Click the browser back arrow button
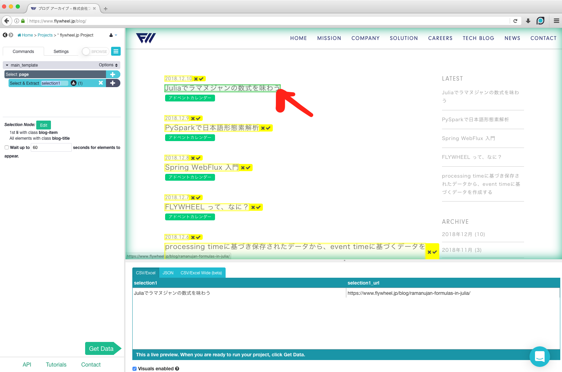Image resolution: width=562 pixels, height=372 pixels. 6,21
